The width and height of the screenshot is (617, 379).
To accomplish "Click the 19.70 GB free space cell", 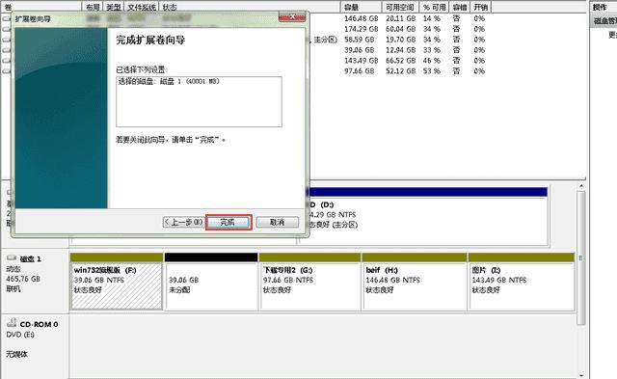I will (x=400, y=40).
